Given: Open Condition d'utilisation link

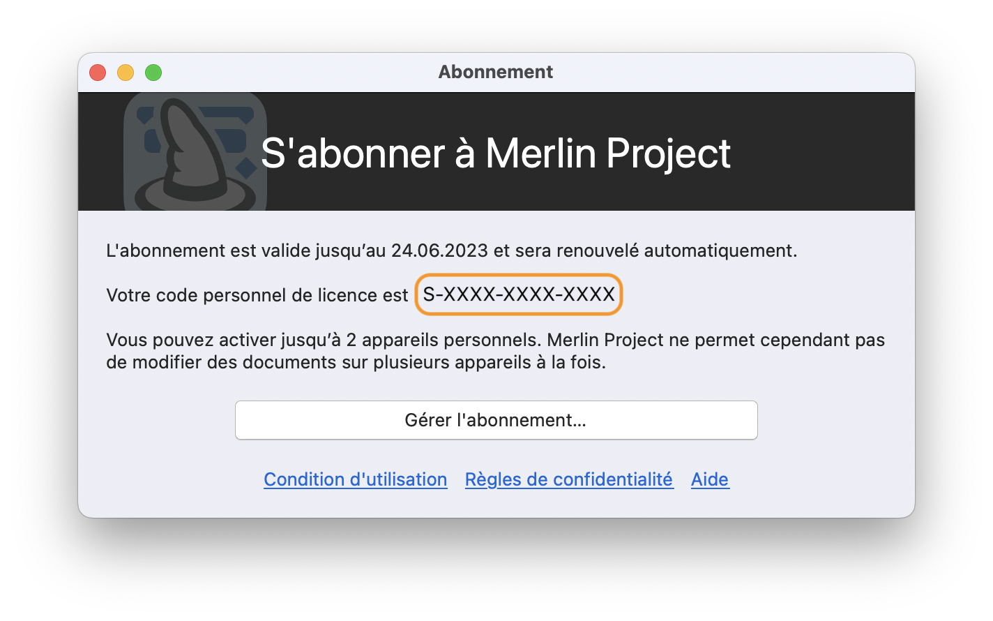Looking at the screenshot, I should click(x=355, y=479).
